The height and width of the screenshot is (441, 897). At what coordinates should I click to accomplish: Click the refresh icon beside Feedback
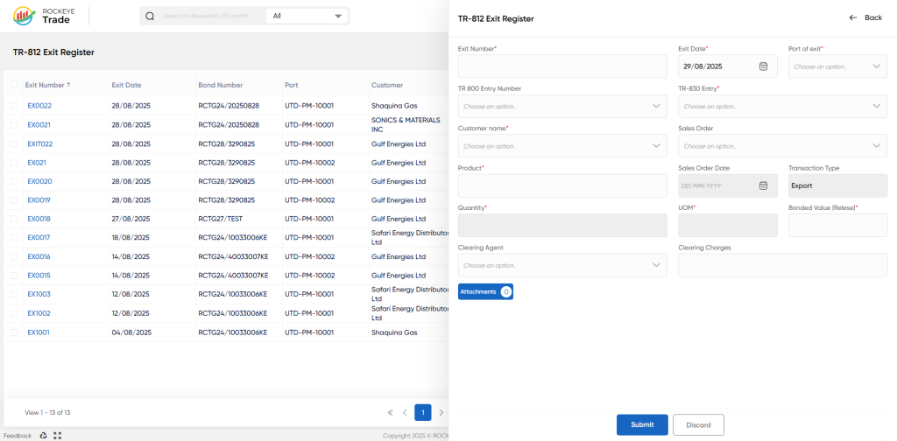[44, 435]
